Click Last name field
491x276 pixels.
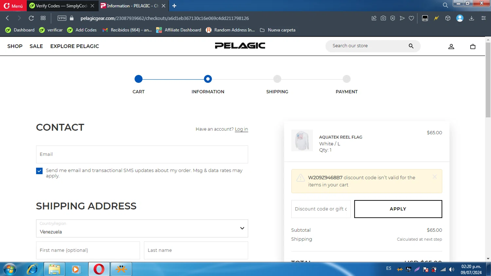tap(196, 250)
